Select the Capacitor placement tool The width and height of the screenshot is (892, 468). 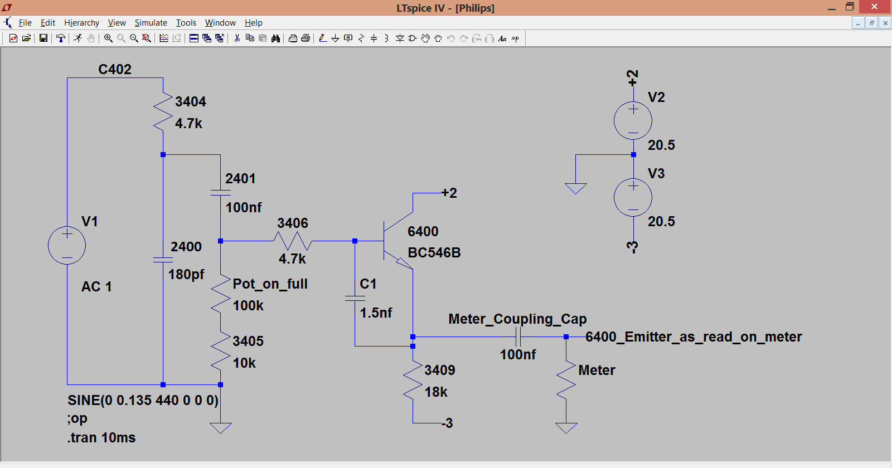point(374,38)
